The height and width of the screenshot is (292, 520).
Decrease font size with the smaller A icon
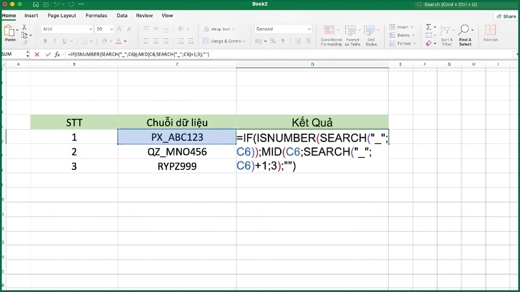(x=129, y=29)
